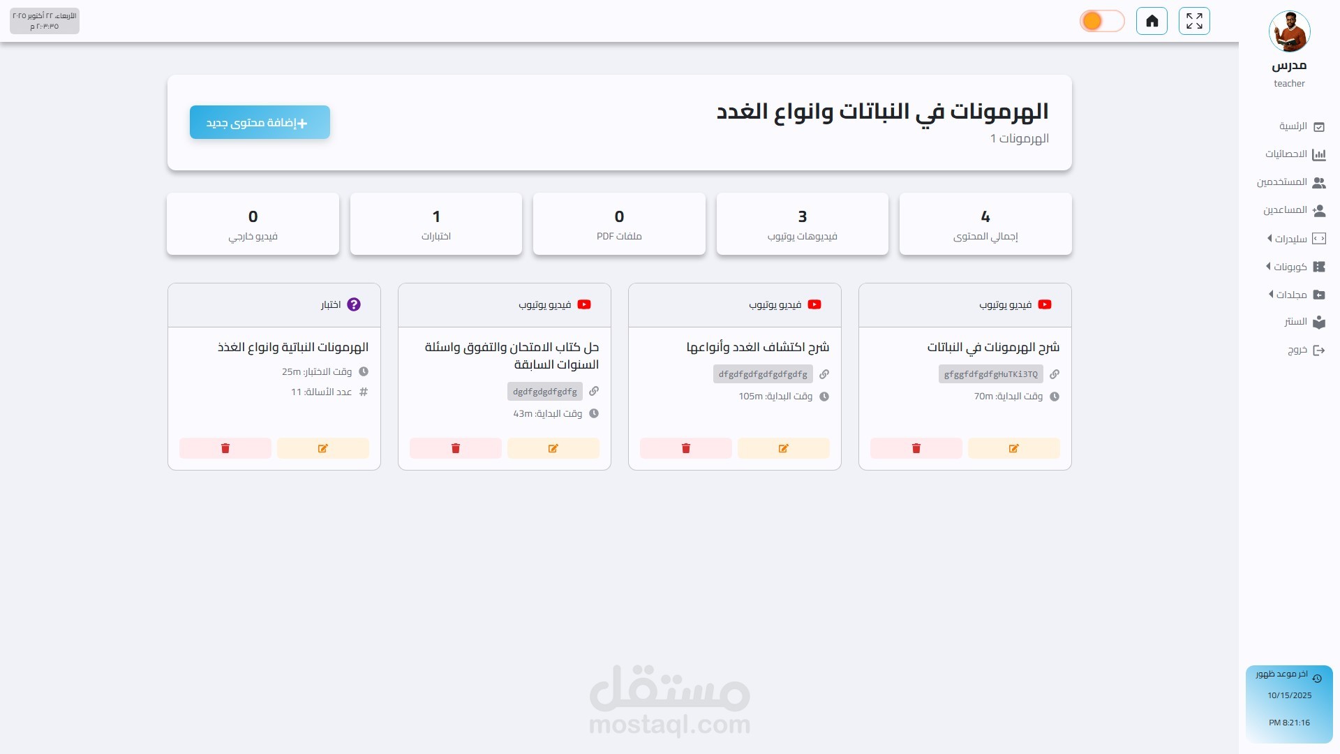Click the link icon beside the gfggfdfgdfgHuTKi3TQ code
Viewport: 1340px width, 754px height.
(1055, 374)
